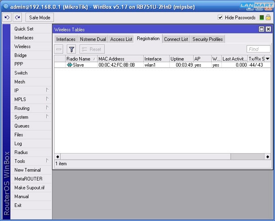
Task: Click the uptime value 00:03:49
Action: coord(184,65)
